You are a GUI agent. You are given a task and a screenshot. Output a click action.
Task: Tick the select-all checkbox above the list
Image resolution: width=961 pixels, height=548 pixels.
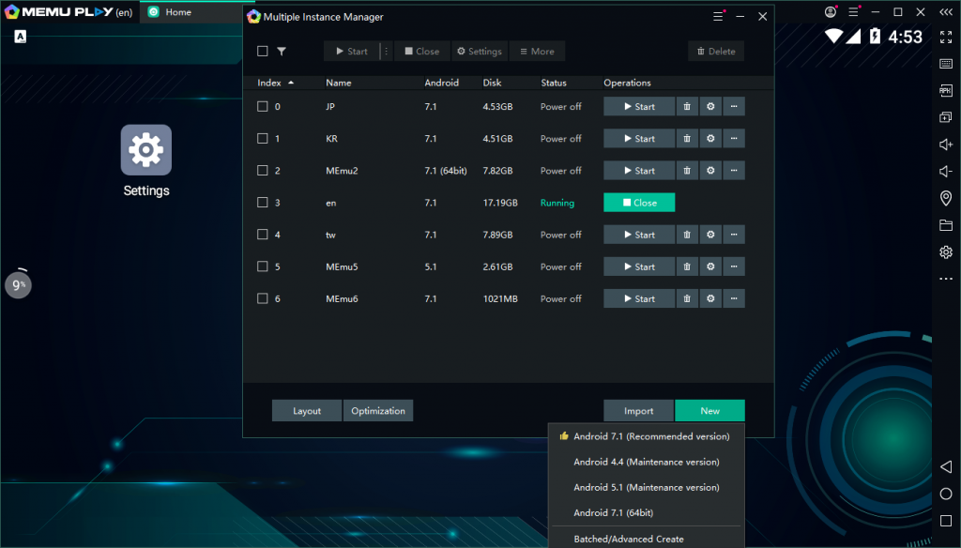click(263, 52)
